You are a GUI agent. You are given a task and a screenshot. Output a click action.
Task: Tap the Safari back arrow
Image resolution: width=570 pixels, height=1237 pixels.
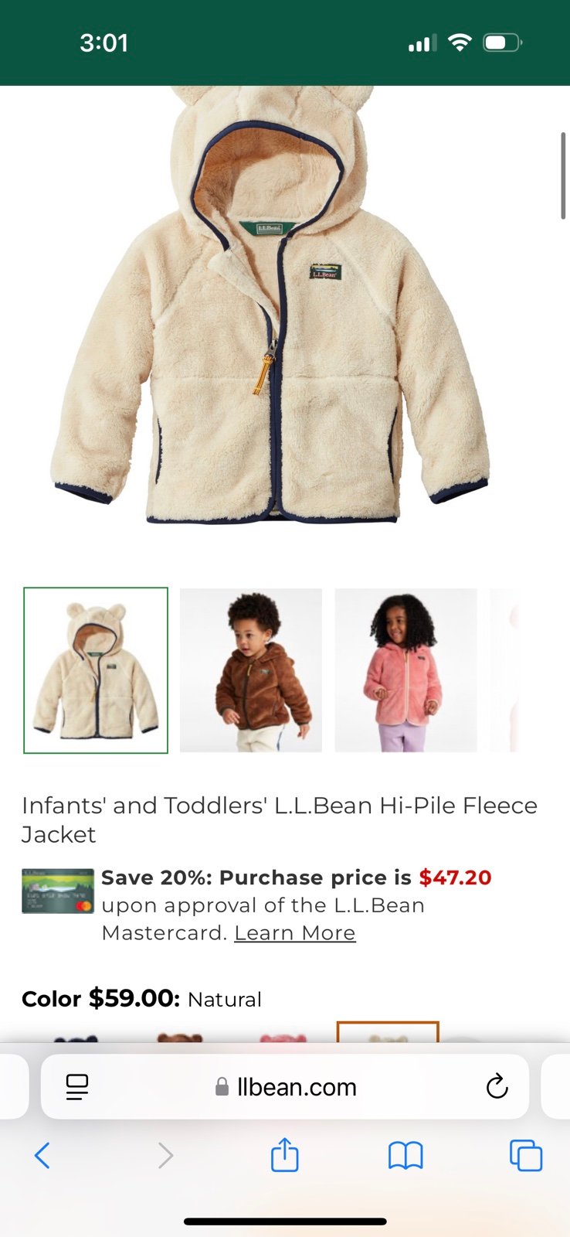click(42, 1156)
